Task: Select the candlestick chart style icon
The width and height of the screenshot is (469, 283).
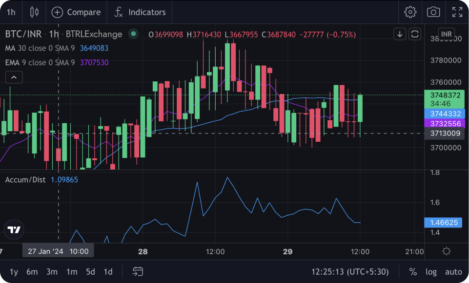Action: (33, 12)
